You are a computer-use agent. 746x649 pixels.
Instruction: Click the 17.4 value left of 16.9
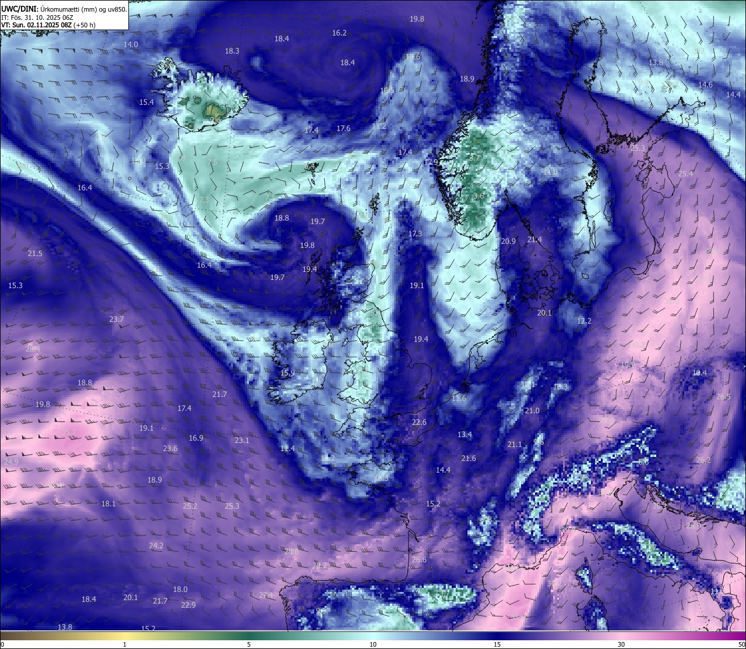pos(184,409)
